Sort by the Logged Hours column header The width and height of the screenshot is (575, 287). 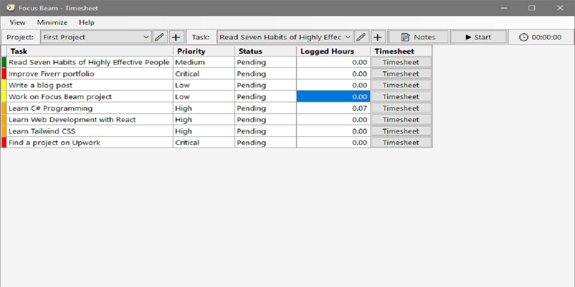(x=333, y=51)
